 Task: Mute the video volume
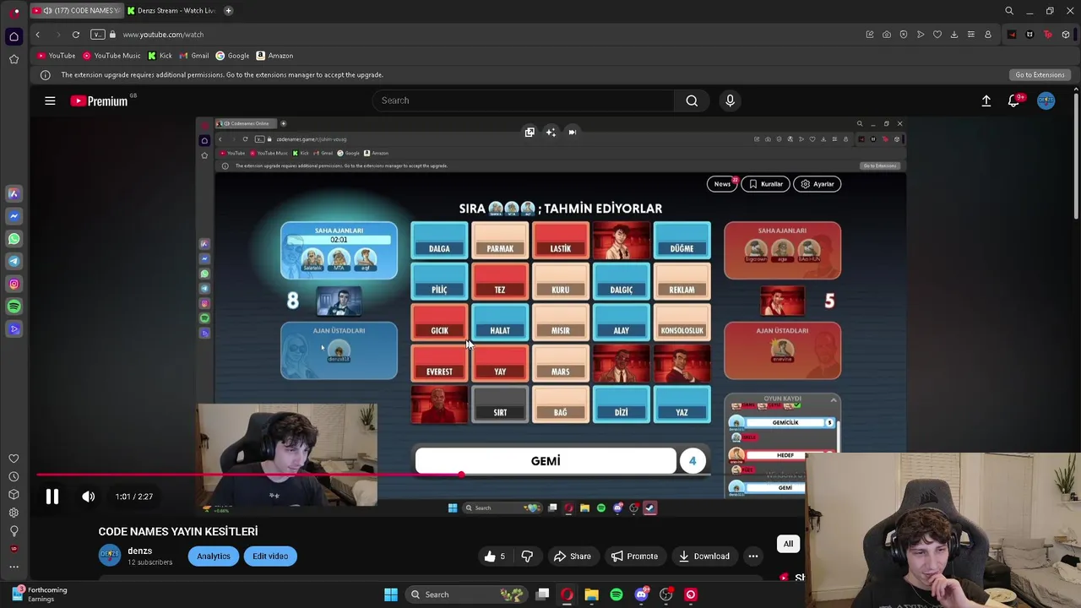coord(88,497)
